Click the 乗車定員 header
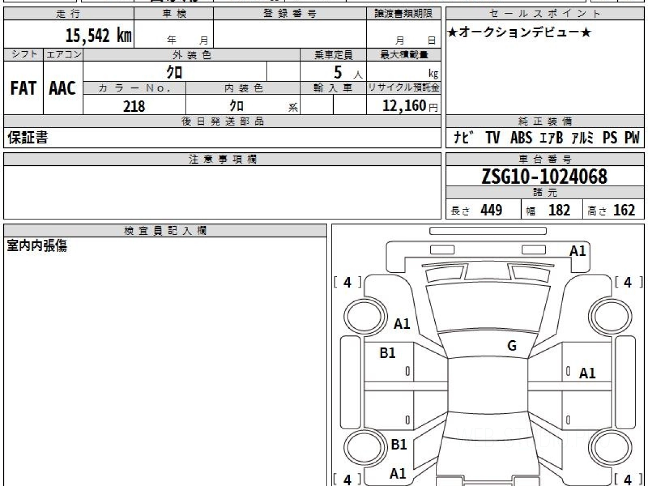This screenshot has height=486, width=648. tap(334, 55)
